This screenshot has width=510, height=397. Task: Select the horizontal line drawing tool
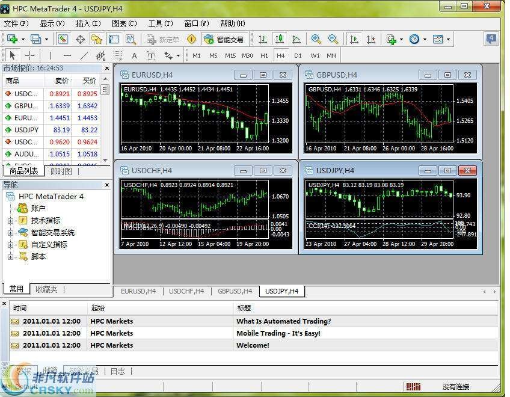(67, 56)
